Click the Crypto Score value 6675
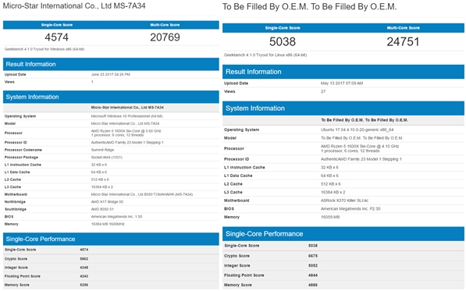Screen dimensions: 466x291 [x=313, y=256]
